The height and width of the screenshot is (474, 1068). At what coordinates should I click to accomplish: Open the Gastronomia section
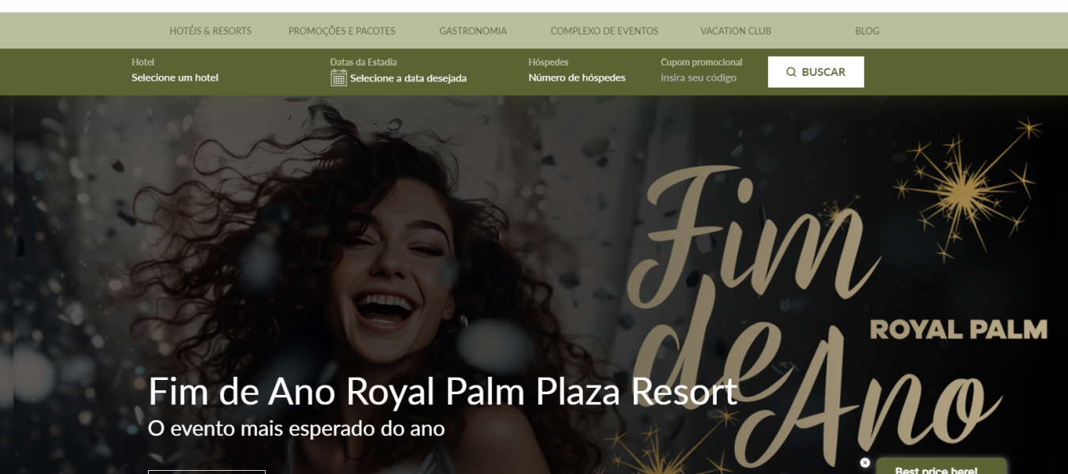click(x=473, y=31)
